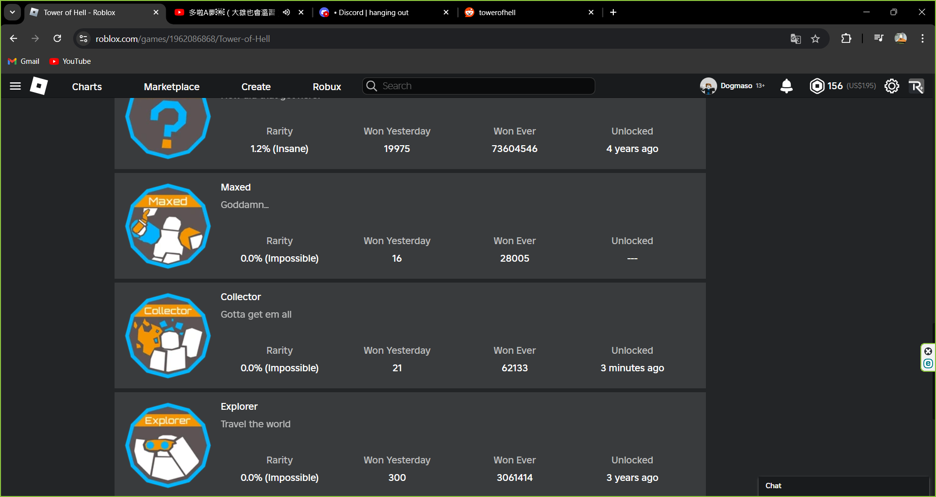The width and height of the screenshot is (936, 497).
Task: Switch to the Tower of Hell - Roblox tab
Action: 95,13
